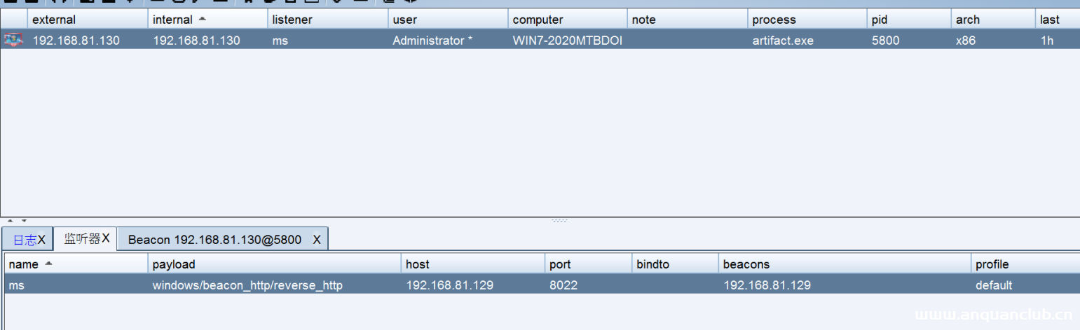Click the Administrator * user cell
The height and width of the screenshot is (330, 1080).
pyautogui.click(x=432, y=41)
